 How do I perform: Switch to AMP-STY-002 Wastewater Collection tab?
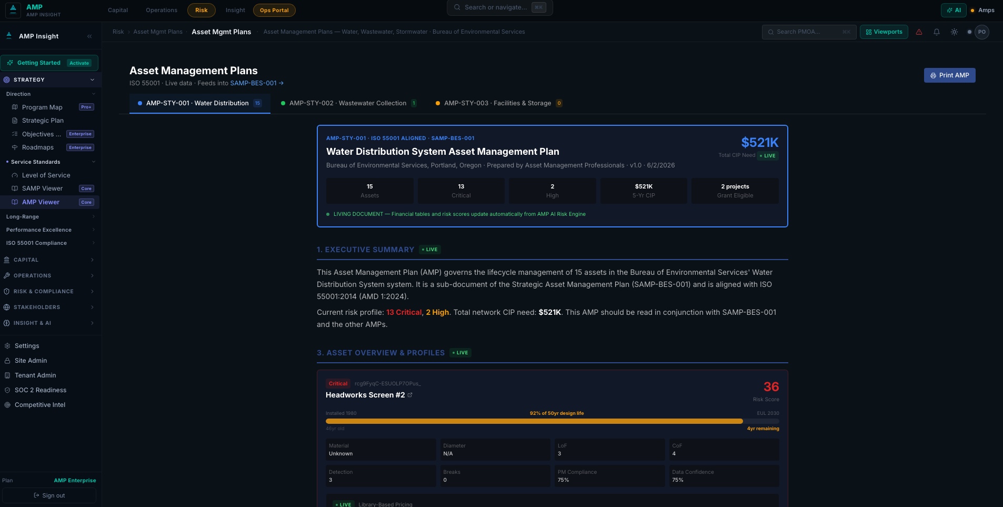click(x=349, y=103)
